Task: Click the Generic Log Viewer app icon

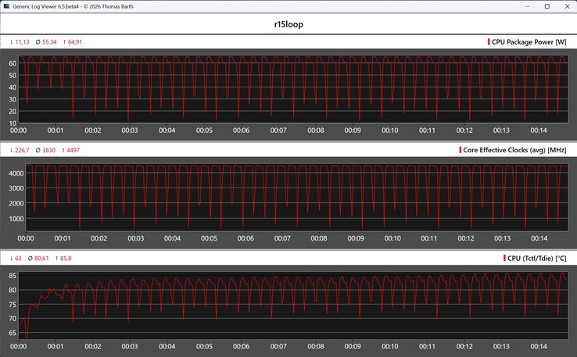Action: (x=6, y=6)
